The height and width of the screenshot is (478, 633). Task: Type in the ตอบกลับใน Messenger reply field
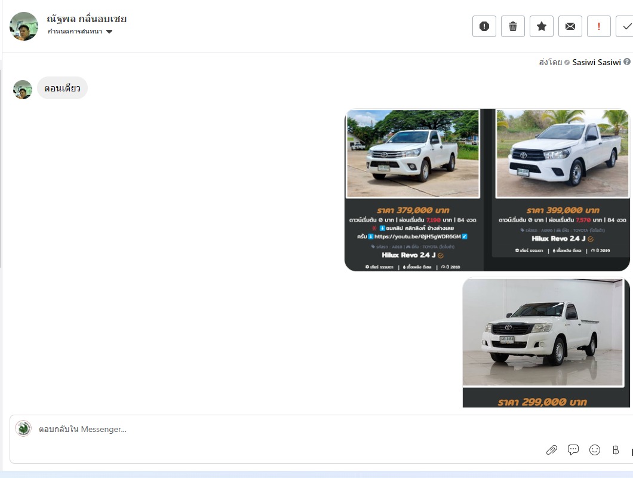point(287,429)
